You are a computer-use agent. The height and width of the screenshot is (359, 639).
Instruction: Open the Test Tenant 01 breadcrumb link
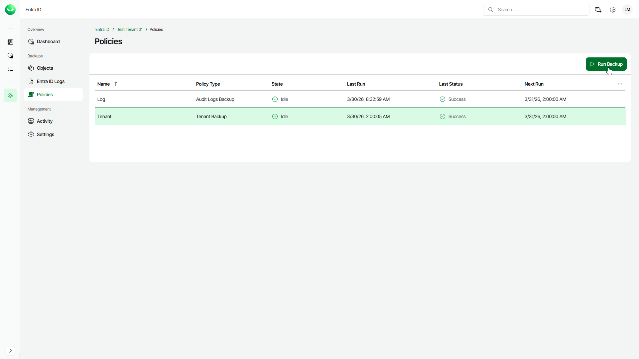pyautogui.click(x=130, y=29)
